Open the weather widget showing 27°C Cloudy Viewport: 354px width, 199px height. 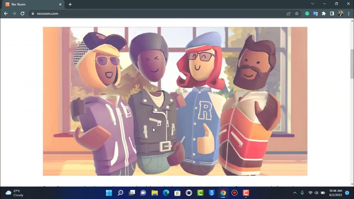(15, 193)
